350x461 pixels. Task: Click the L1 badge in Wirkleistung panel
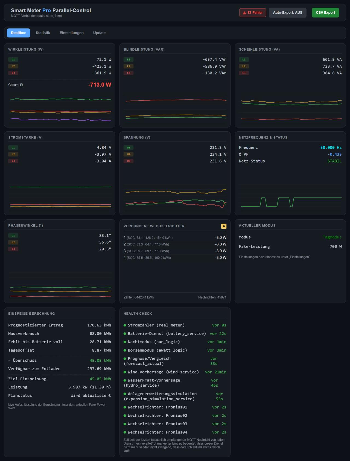[x=13, y=59]
